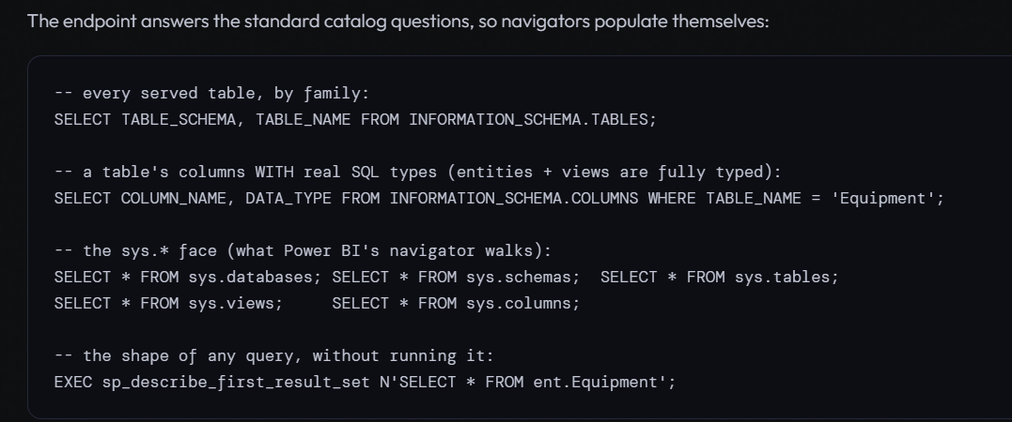1012x422 pixels.
Task: Click the sys.tables query
Action: [720, 277]
